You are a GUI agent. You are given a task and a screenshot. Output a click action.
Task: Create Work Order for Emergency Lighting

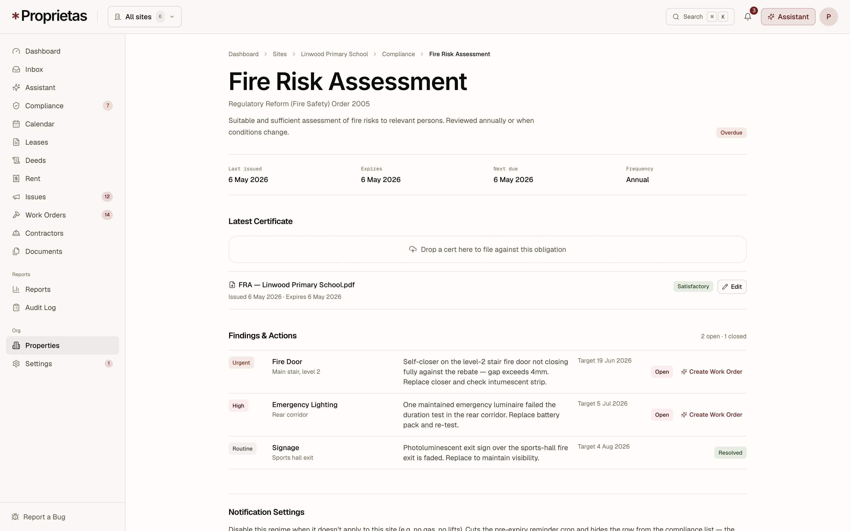click(712, 415)
